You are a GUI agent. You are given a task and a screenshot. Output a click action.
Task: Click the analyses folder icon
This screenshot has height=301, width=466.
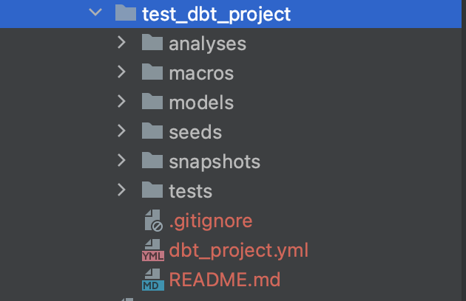point(152,43)
